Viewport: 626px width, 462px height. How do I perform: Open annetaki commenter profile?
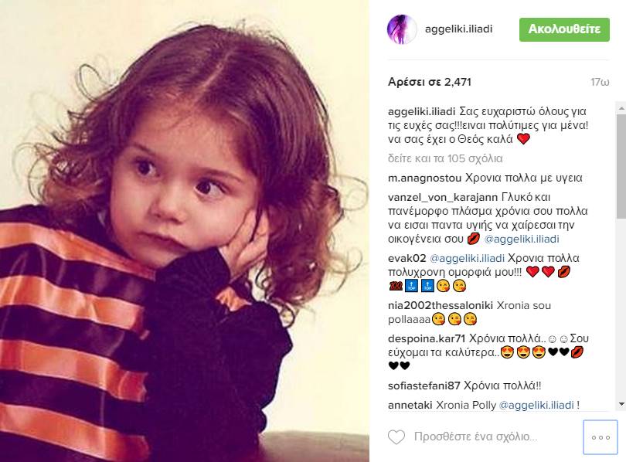[410, 405]
